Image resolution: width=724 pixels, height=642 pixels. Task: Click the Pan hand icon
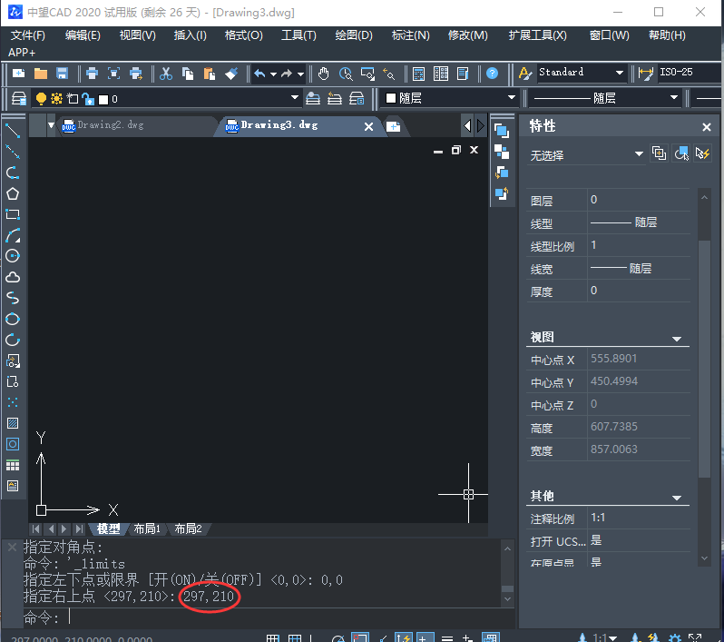click(x=324, y=74)
